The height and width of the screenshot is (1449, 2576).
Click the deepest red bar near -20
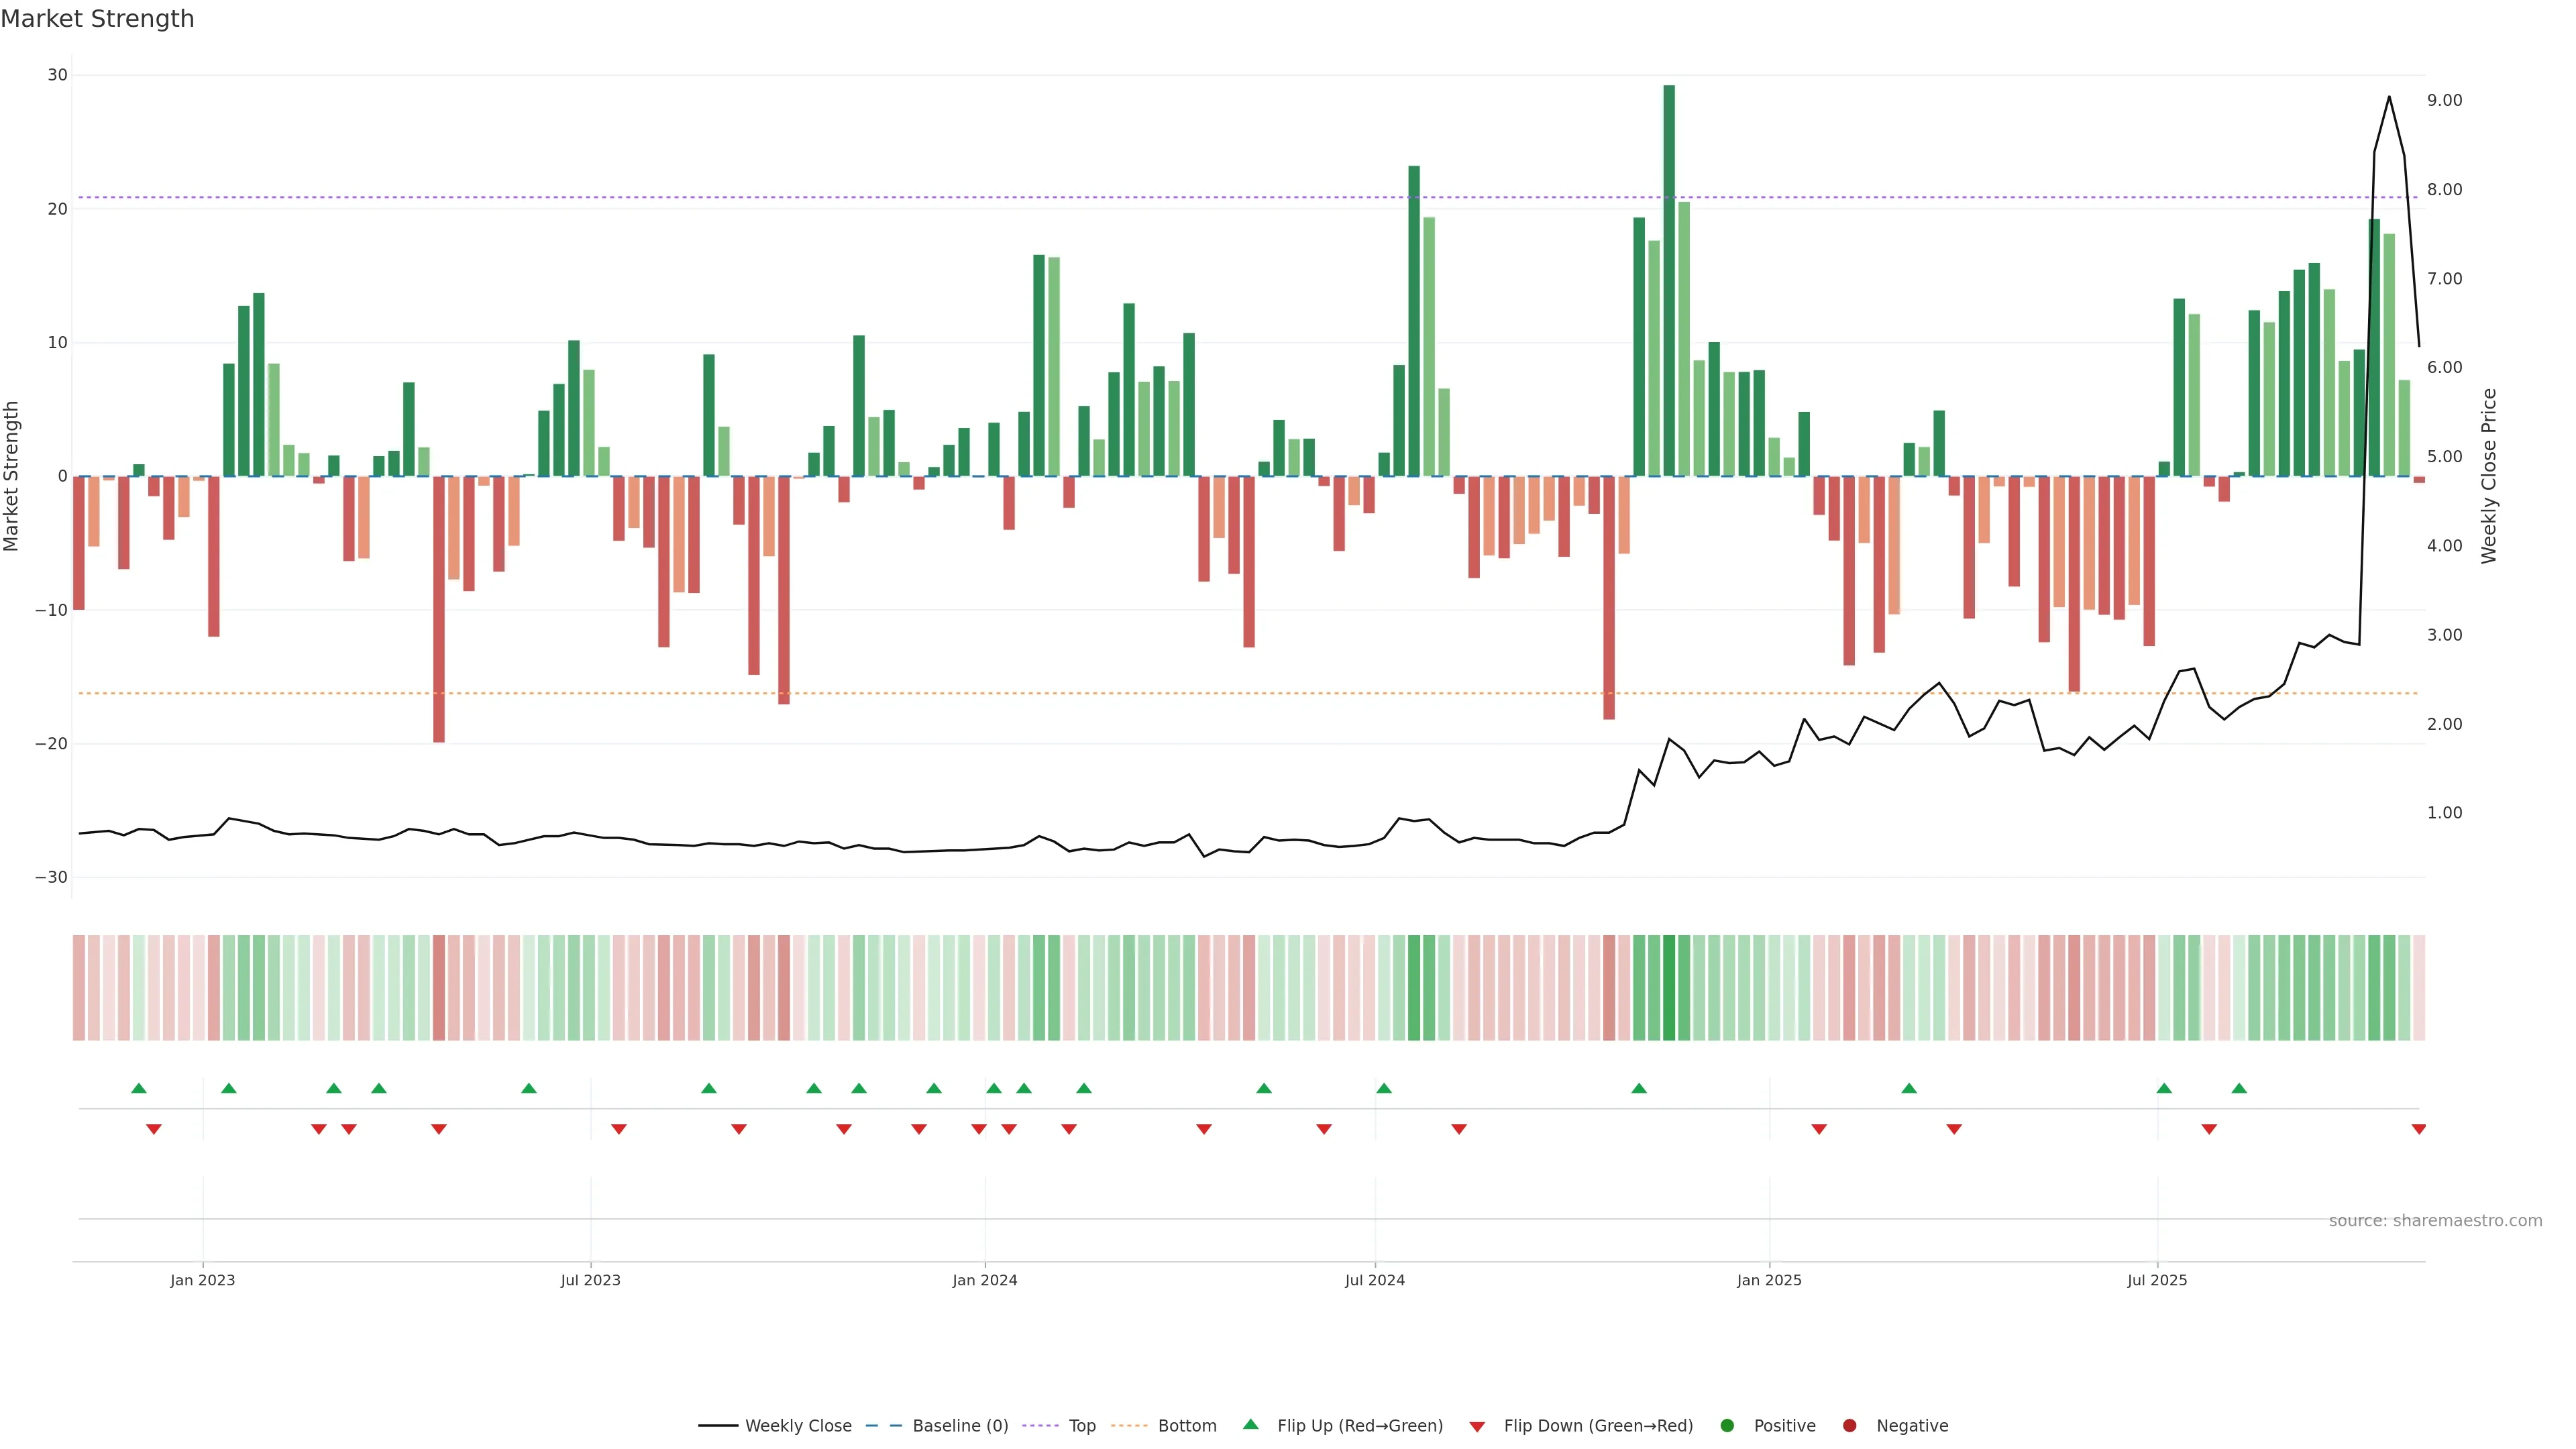point(439,610)
